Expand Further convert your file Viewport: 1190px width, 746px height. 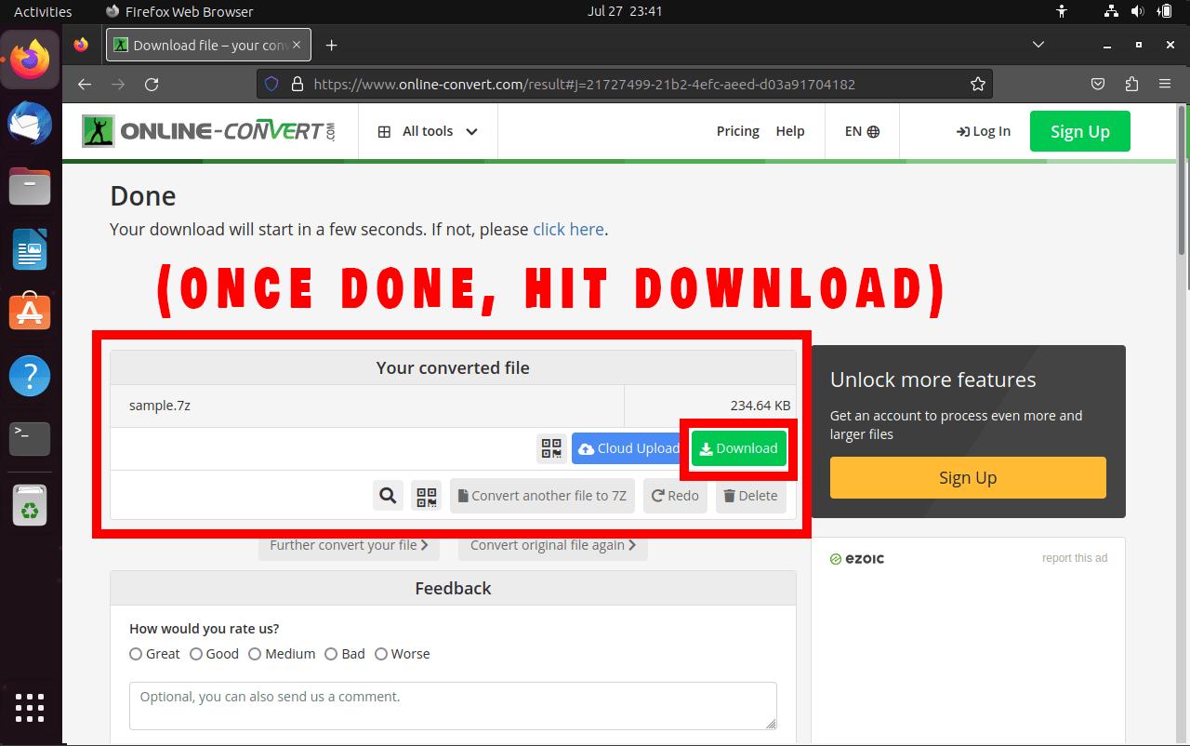tap(349, 545)
